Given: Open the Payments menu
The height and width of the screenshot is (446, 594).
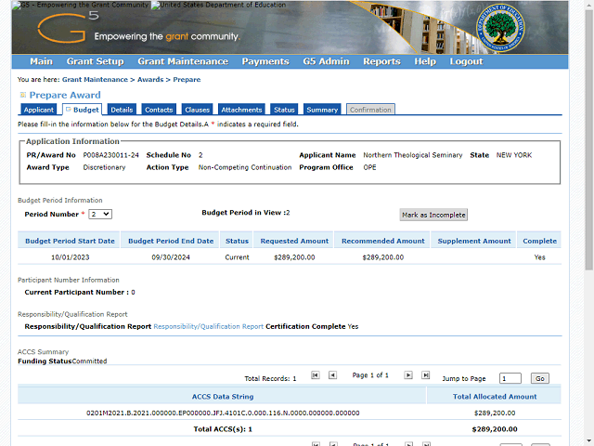Looking at the screenshot, I should click(x=265, y=61).
